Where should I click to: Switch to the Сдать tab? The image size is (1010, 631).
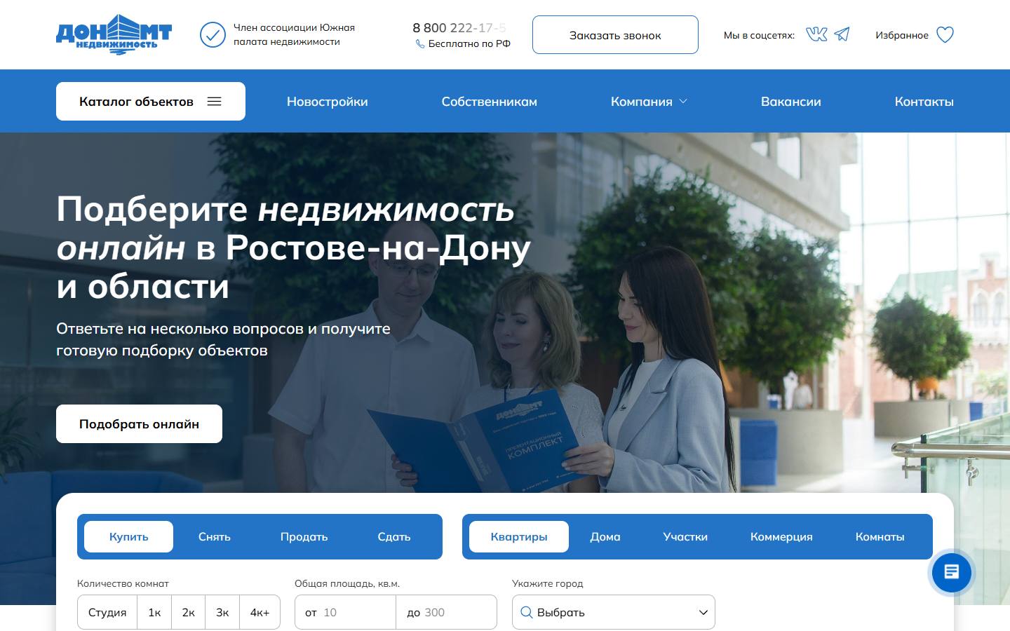pos(394,536)
